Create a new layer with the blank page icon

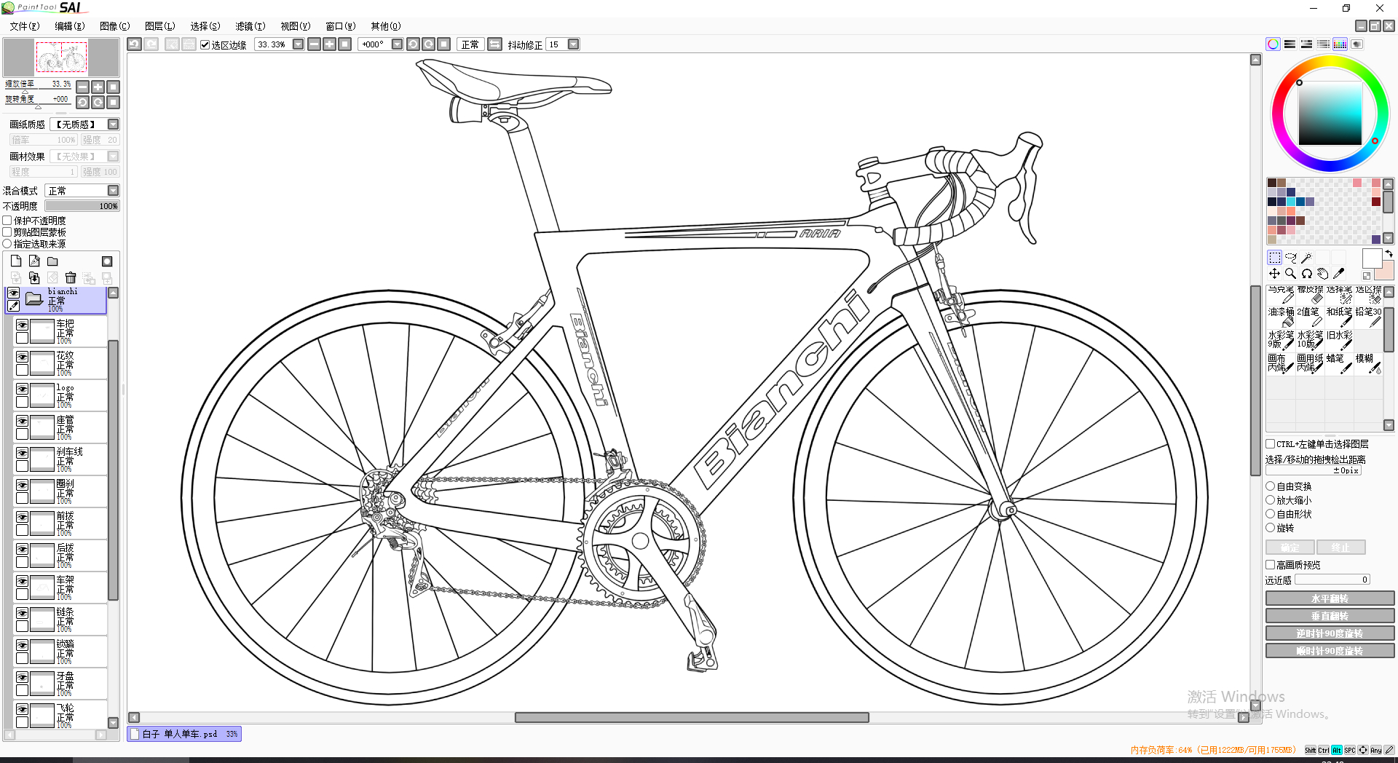tap(16, 261)
